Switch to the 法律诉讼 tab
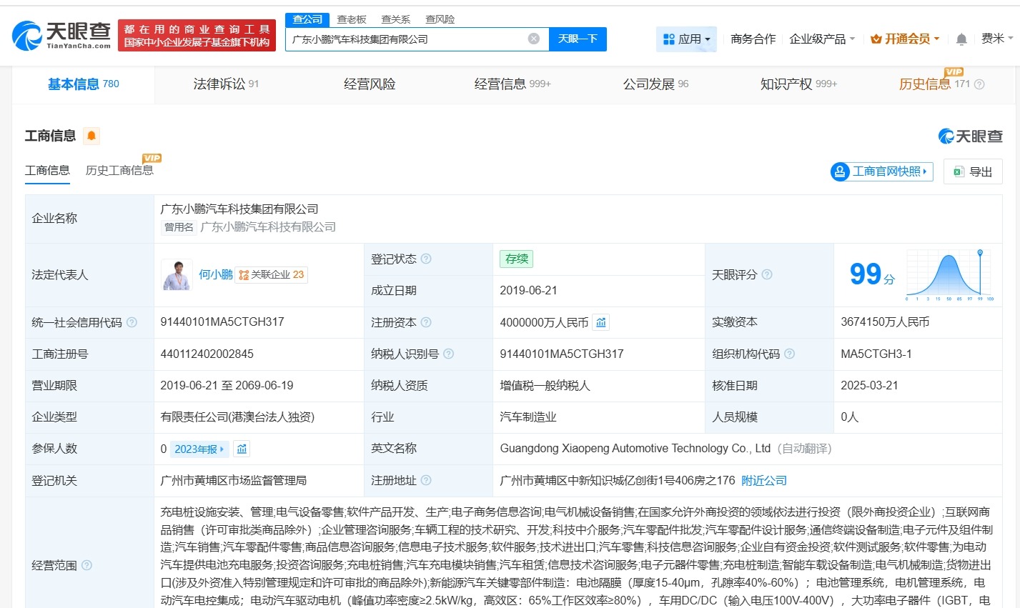This screenshot has height=608, width=1020. [x=218, y=84]
